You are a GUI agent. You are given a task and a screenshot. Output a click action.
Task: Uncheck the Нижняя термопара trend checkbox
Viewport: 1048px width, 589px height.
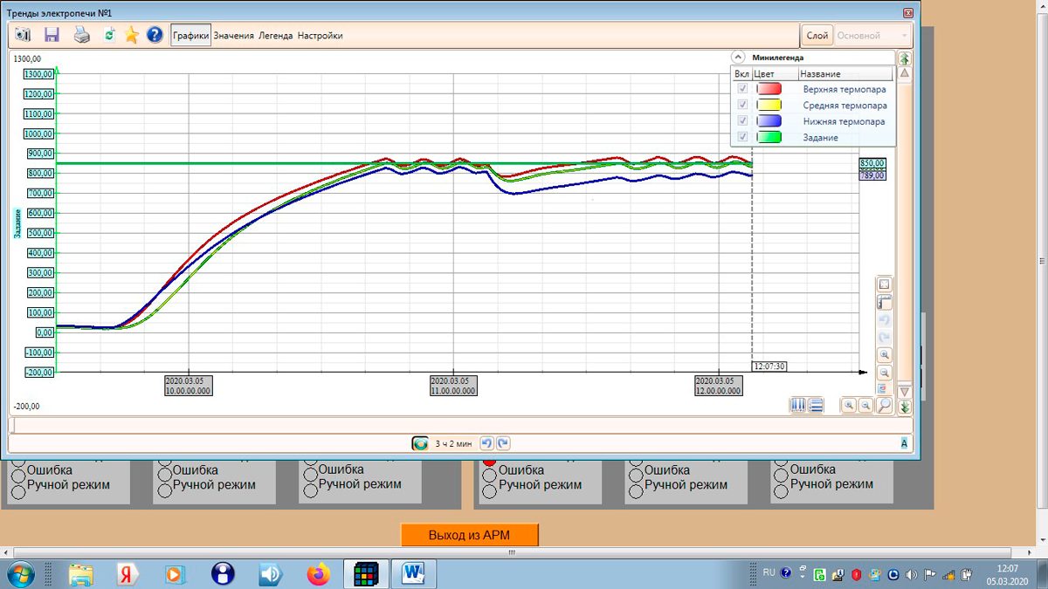coord(742,121)
